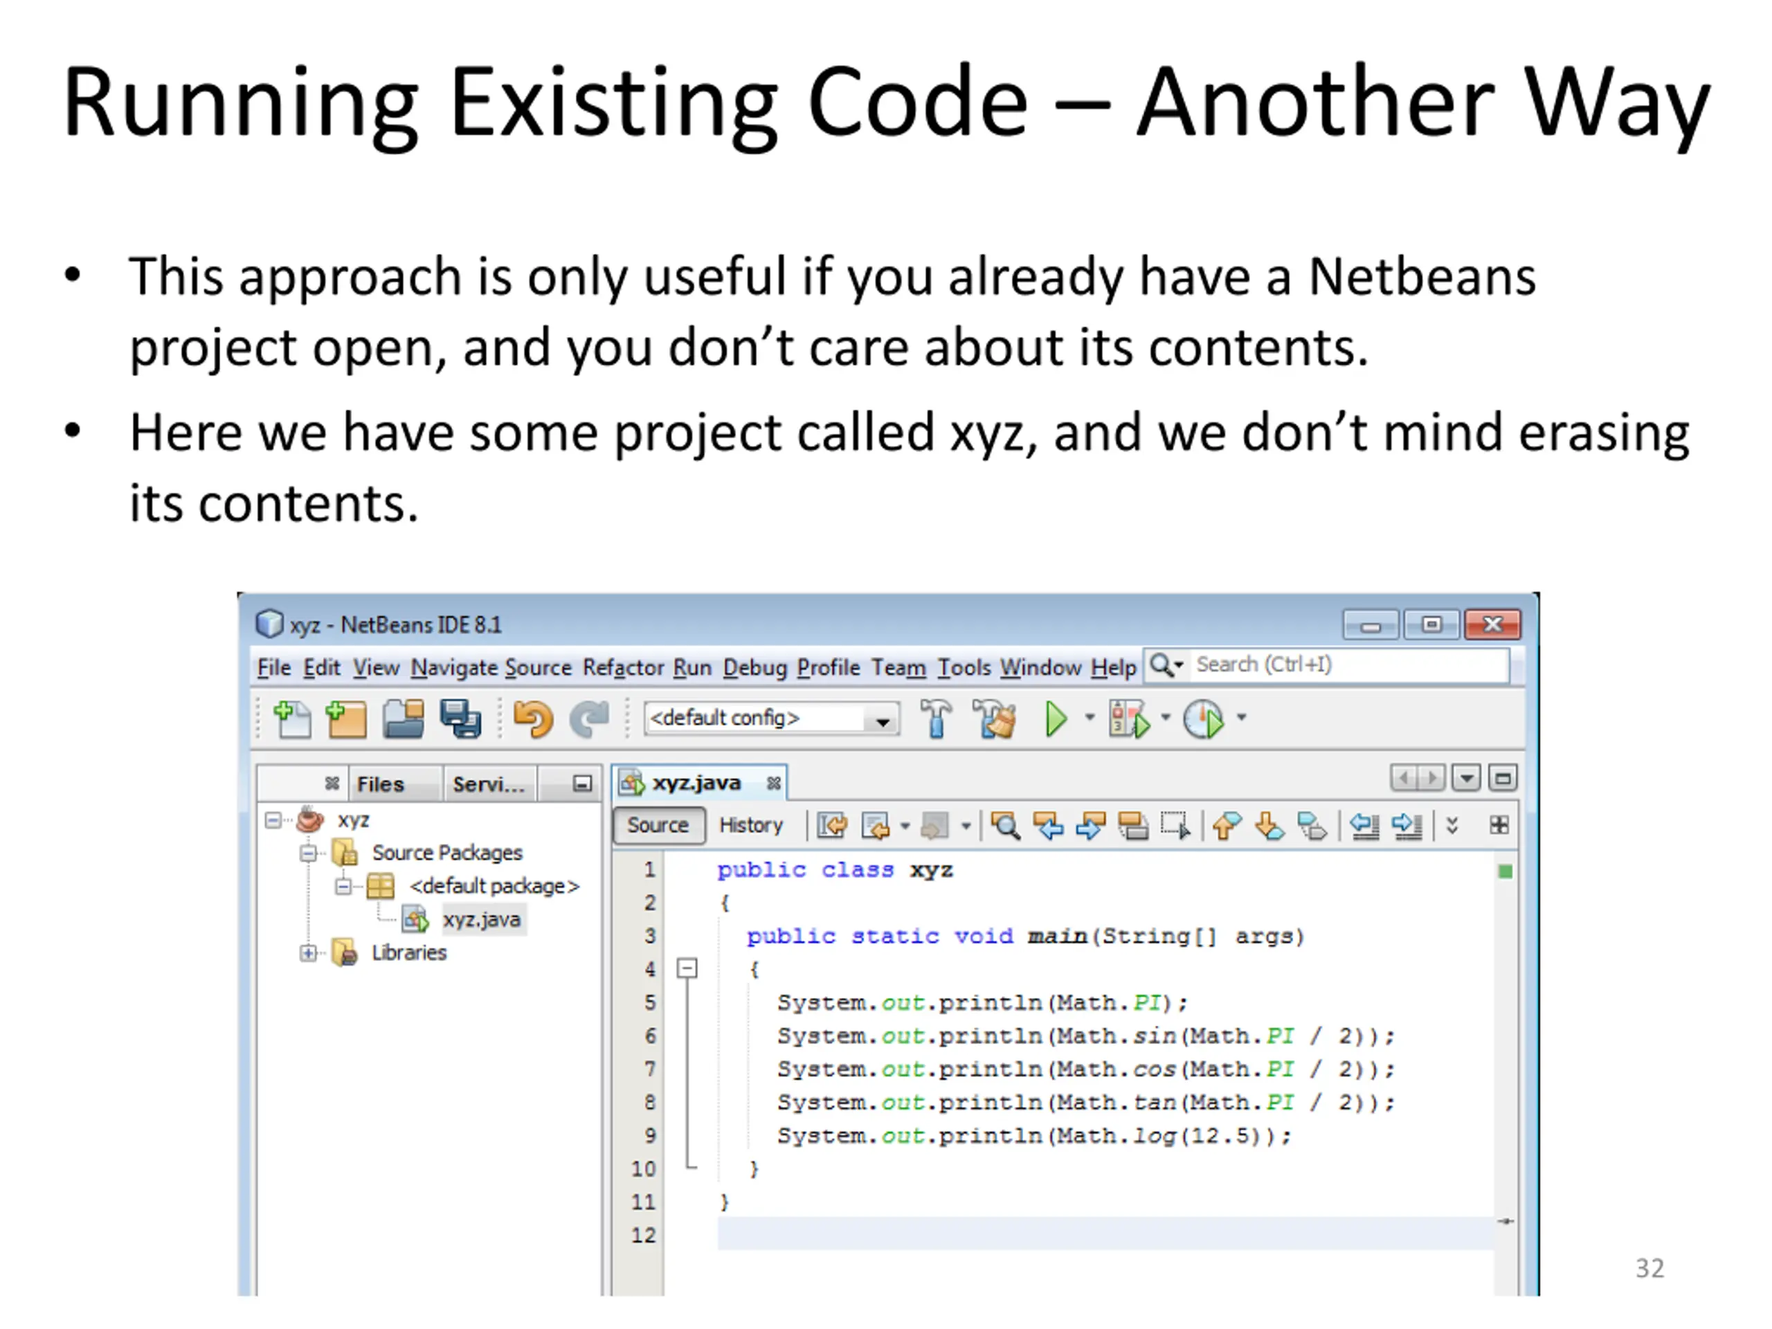
Task: Click the editor Back navigation icon
Action: (876, 825)
